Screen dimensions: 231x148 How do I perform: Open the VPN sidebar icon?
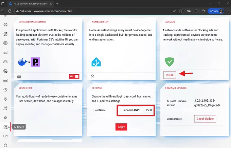pyautogui.click(x=5, y=80)
